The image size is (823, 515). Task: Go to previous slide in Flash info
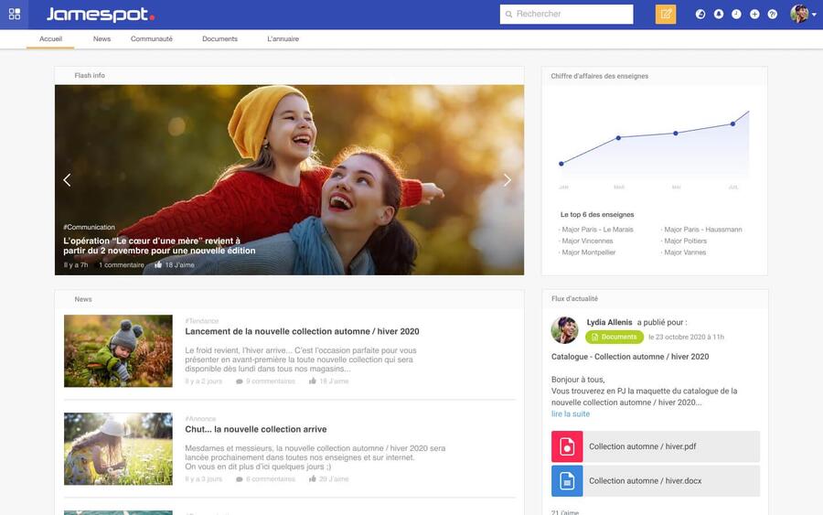[67, 180]
